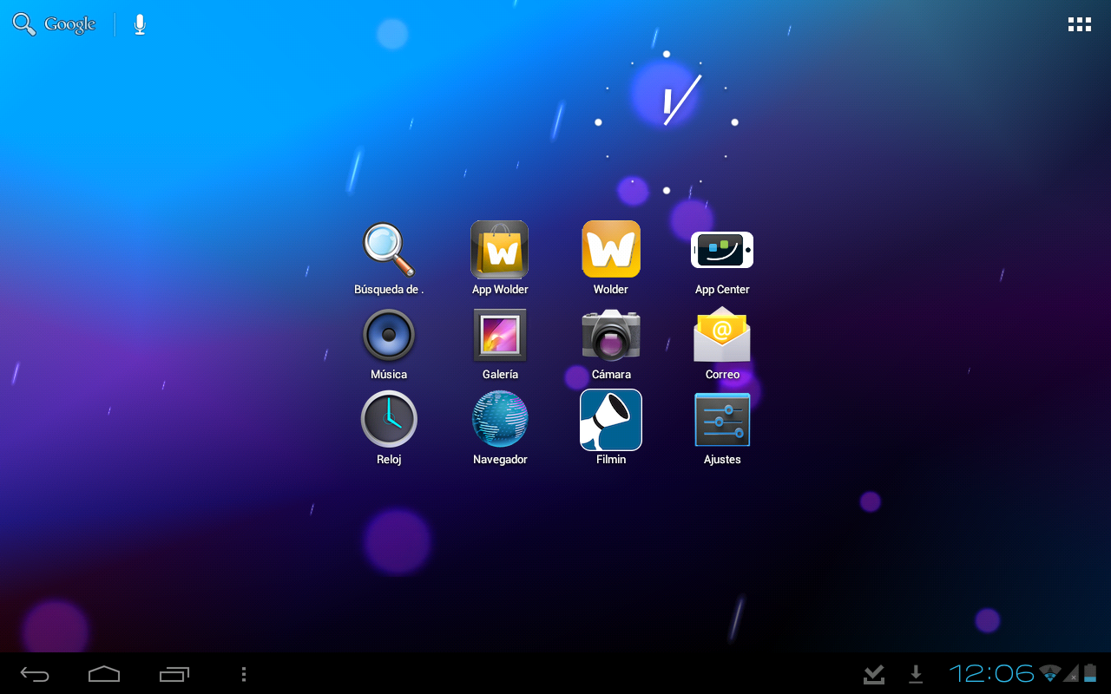
Task: Tap the Home navigation button
Action: (x=104, y=674)
